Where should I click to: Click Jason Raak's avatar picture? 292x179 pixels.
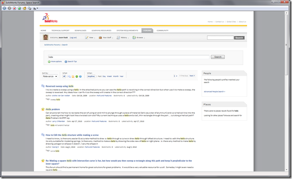(x=46, y=38)
